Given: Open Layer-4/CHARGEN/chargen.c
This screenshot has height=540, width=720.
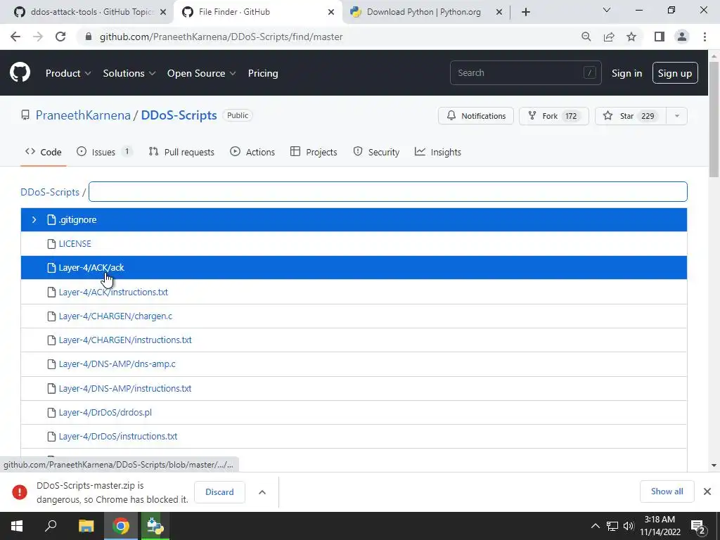Looking at the screenshot, I should tap(116, 316).
